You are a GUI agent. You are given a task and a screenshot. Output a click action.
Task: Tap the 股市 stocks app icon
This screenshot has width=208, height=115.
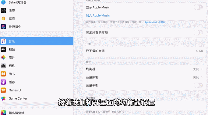(3, 10)
